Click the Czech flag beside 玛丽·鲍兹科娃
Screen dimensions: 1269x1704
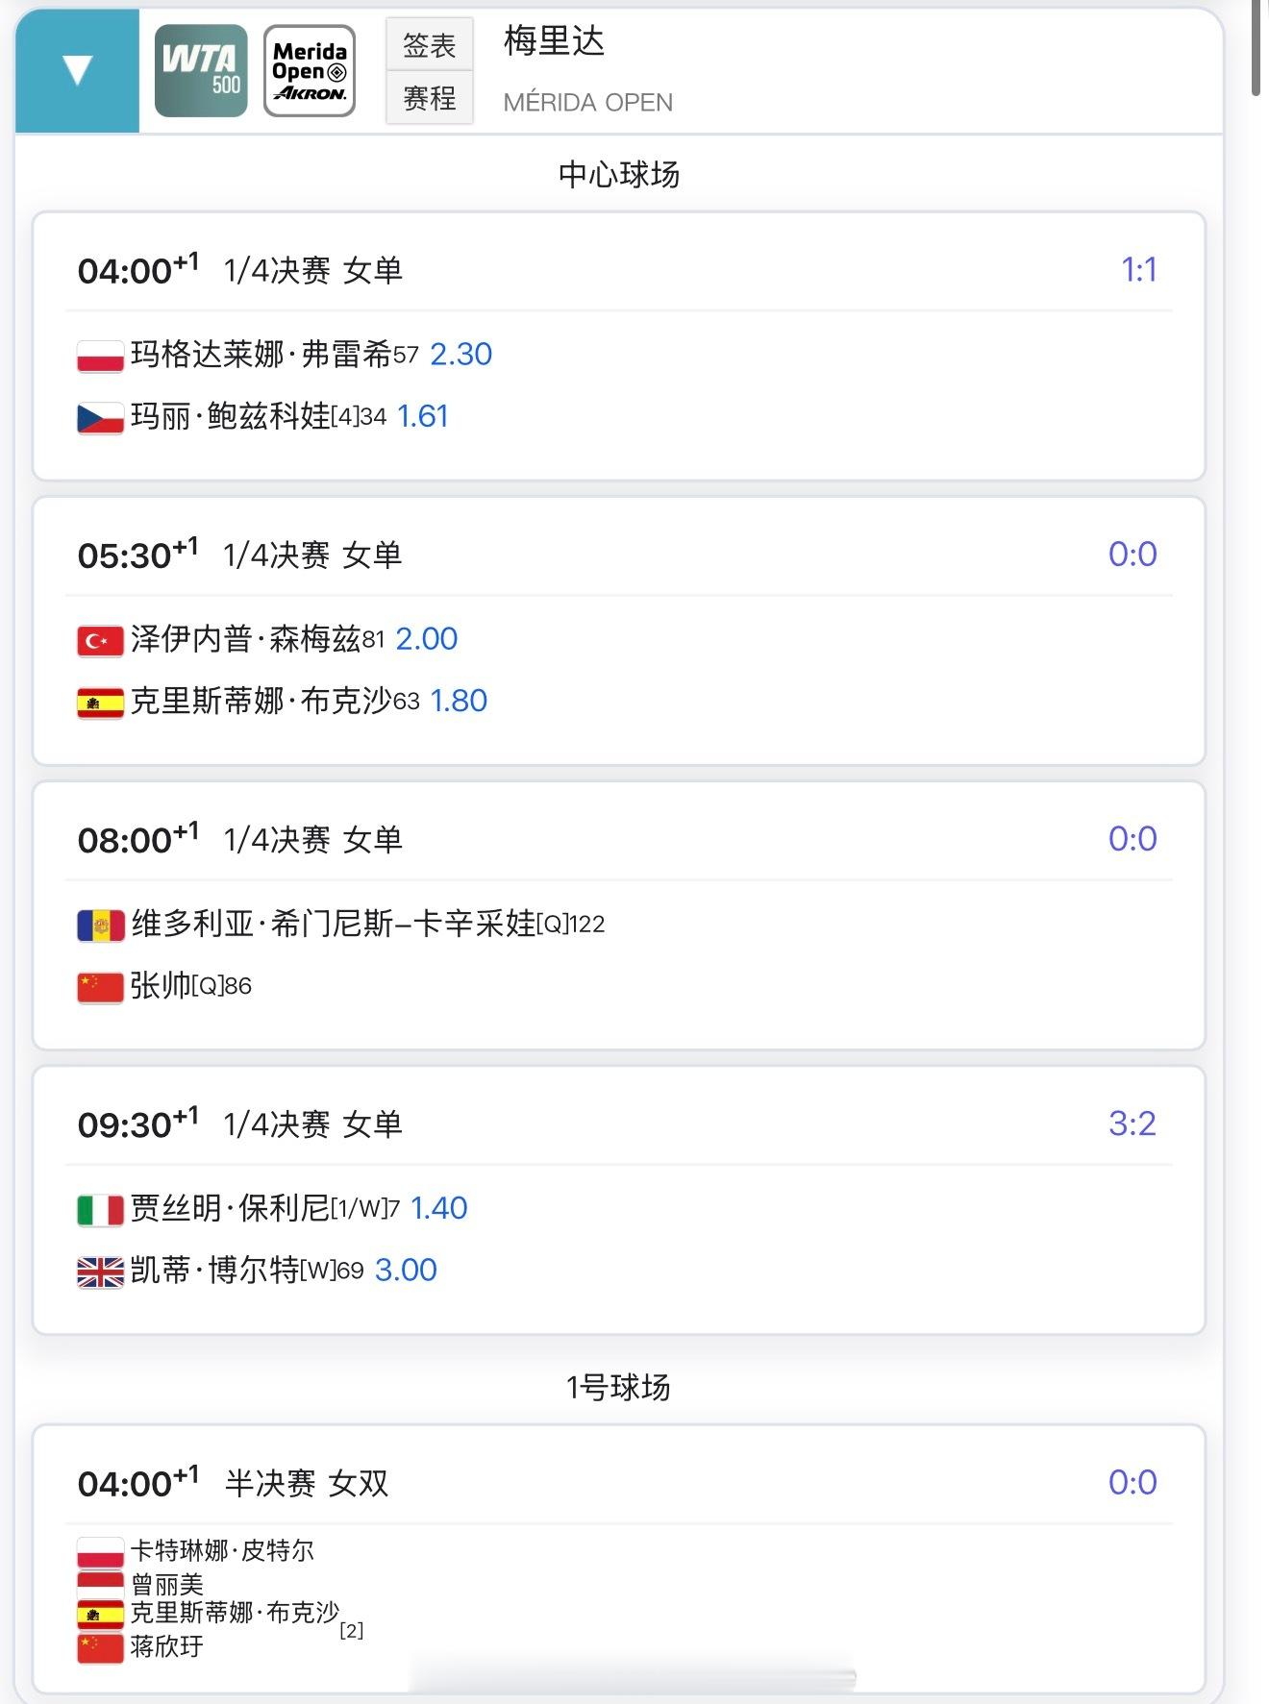100,417
